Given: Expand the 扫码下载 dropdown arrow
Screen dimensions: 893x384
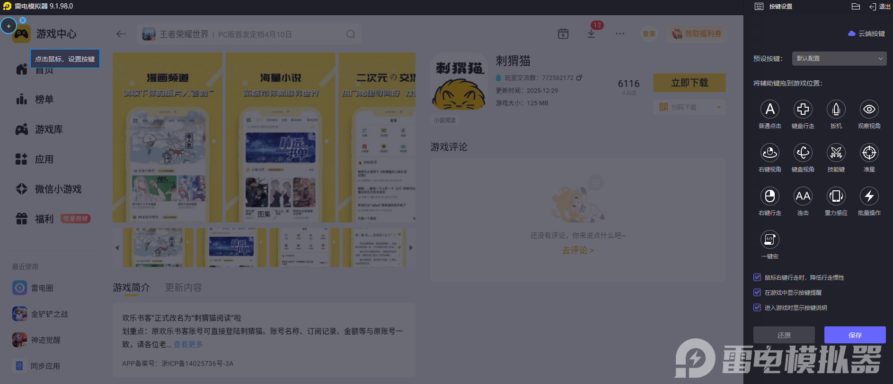Looking at the screenshot, I should pos(719,107).
